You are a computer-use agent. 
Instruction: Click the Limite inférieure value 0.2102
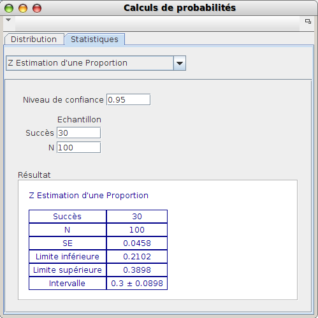click(x=137, y=257)
